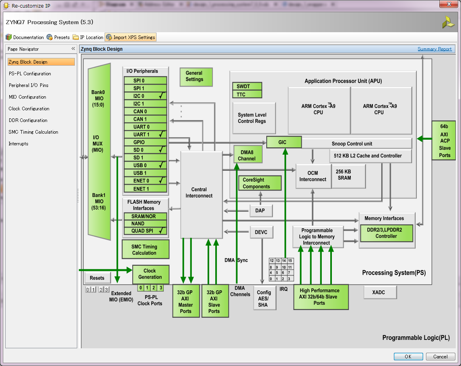This screenshot has height=366, width=461.
Task: Click the CoreSight Components block
Action: tap(260, 183)
